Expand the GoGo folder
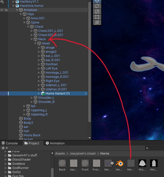Screen dimensions: 164x177 tap(5, 172)
